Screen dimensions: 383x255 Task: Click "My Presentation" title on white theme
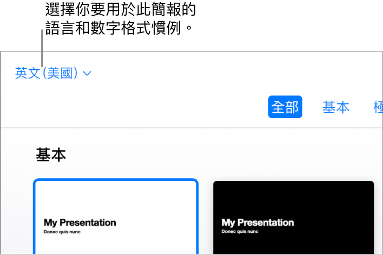(x=80, y=222)
